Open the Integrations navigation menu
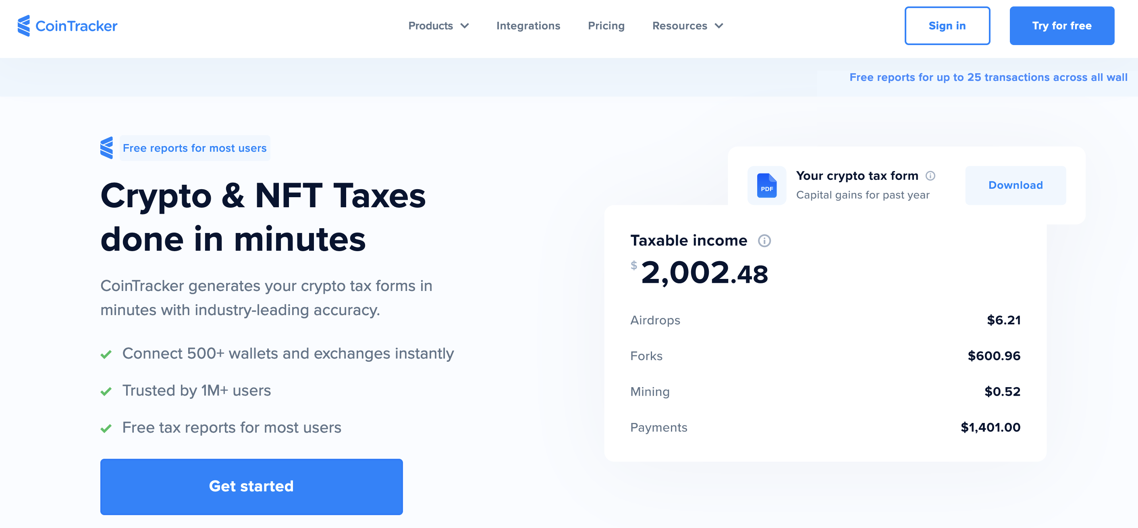 [528, 26]
